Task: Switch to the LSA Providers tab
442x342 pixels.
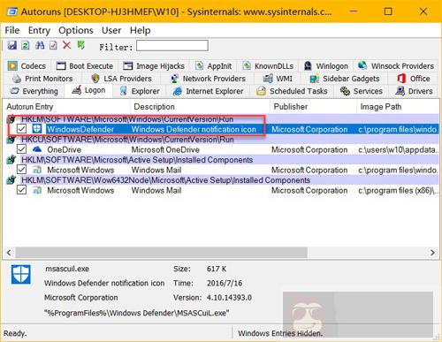Action: tap(122, 79)
